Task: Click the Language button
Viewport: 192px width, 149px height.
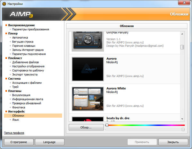Action: [x=49, y=142]
